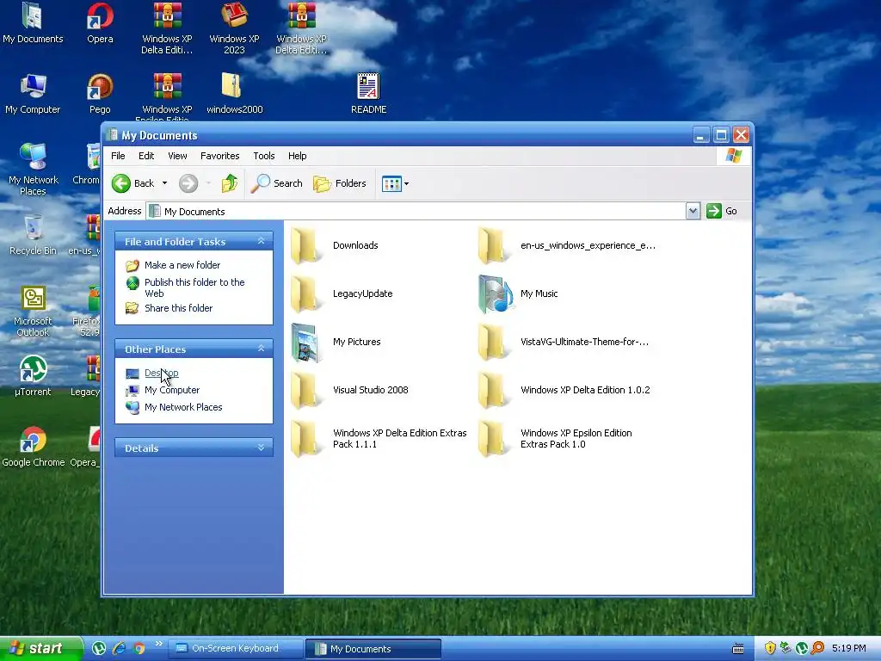Expand hidden quick launch items chevron
Image resolution: width=881 pixels, height=661 pixels.
[x=158, y=644]
